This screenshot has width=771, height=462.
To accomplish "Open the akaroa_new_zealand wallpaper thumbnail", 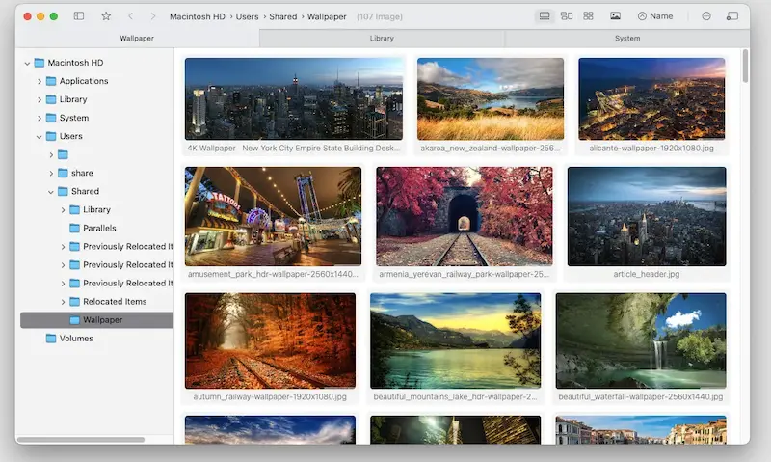I will [491, 98].
